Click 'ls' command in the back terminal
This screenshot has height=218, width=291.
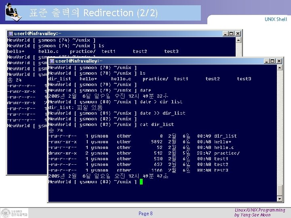[101, 46]
